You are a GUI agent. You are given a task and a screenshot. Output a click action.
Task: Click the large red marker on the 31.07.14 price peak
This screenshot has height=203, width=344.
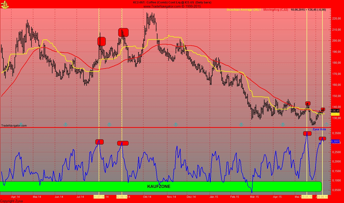101,41
